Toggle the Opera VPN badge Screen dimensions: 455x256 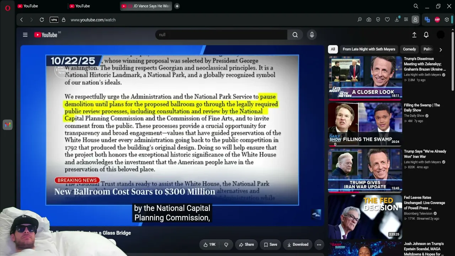pos(54,20)
